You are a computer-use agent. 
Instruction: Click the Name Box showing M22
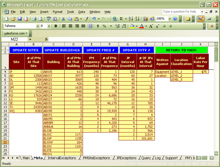pos(15,40)
